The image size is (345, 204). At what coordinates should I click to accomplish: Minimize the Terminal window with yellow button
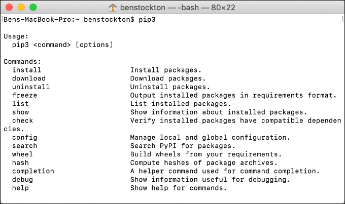point(22,8)
